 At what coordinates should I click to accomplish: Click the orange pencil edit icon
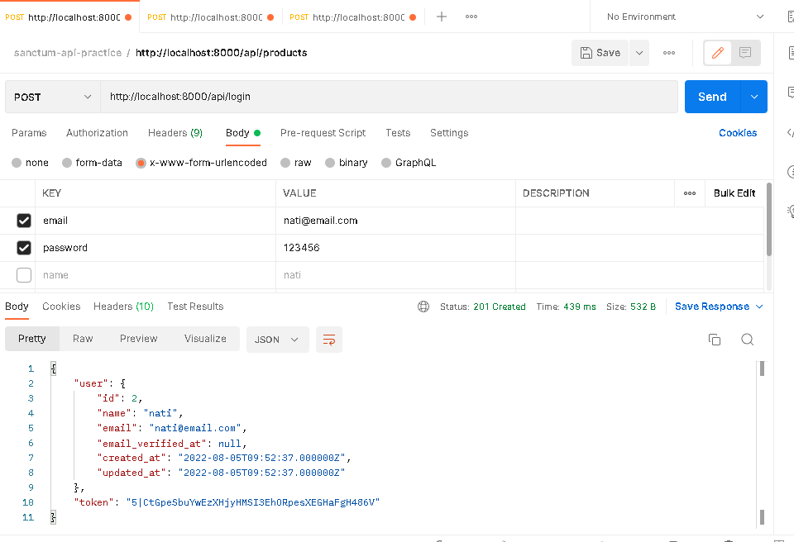click(x=716, y=52)
